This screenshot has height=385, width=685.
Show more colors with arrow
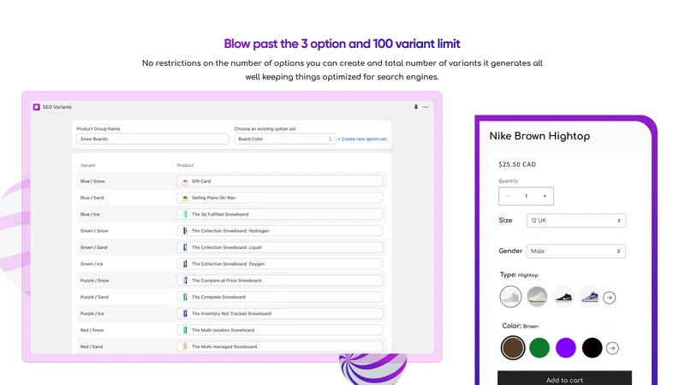click(x=612, y=348)
